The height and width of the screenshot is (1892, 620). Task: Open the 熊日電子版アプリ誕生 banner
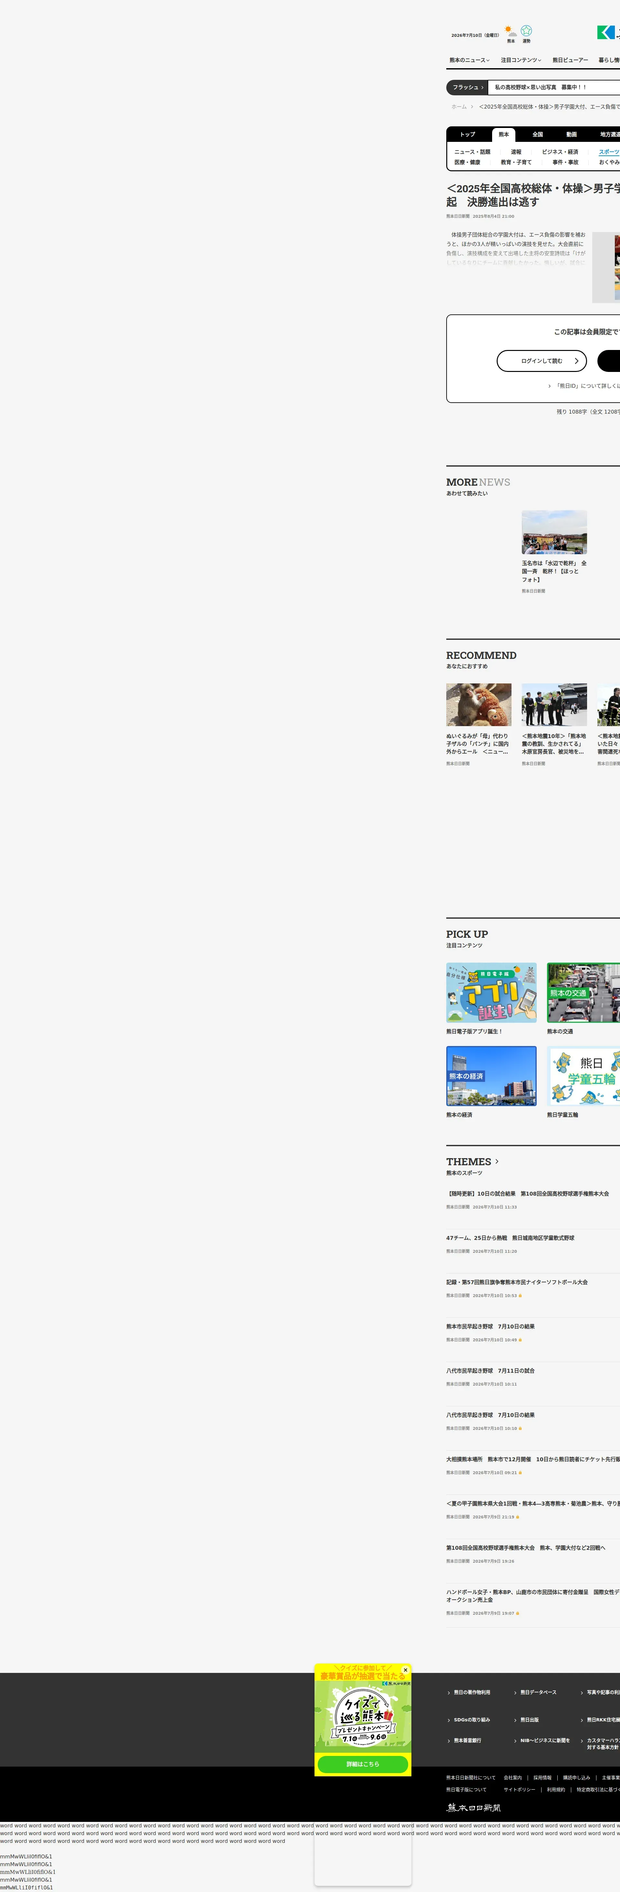coord(491,993)
